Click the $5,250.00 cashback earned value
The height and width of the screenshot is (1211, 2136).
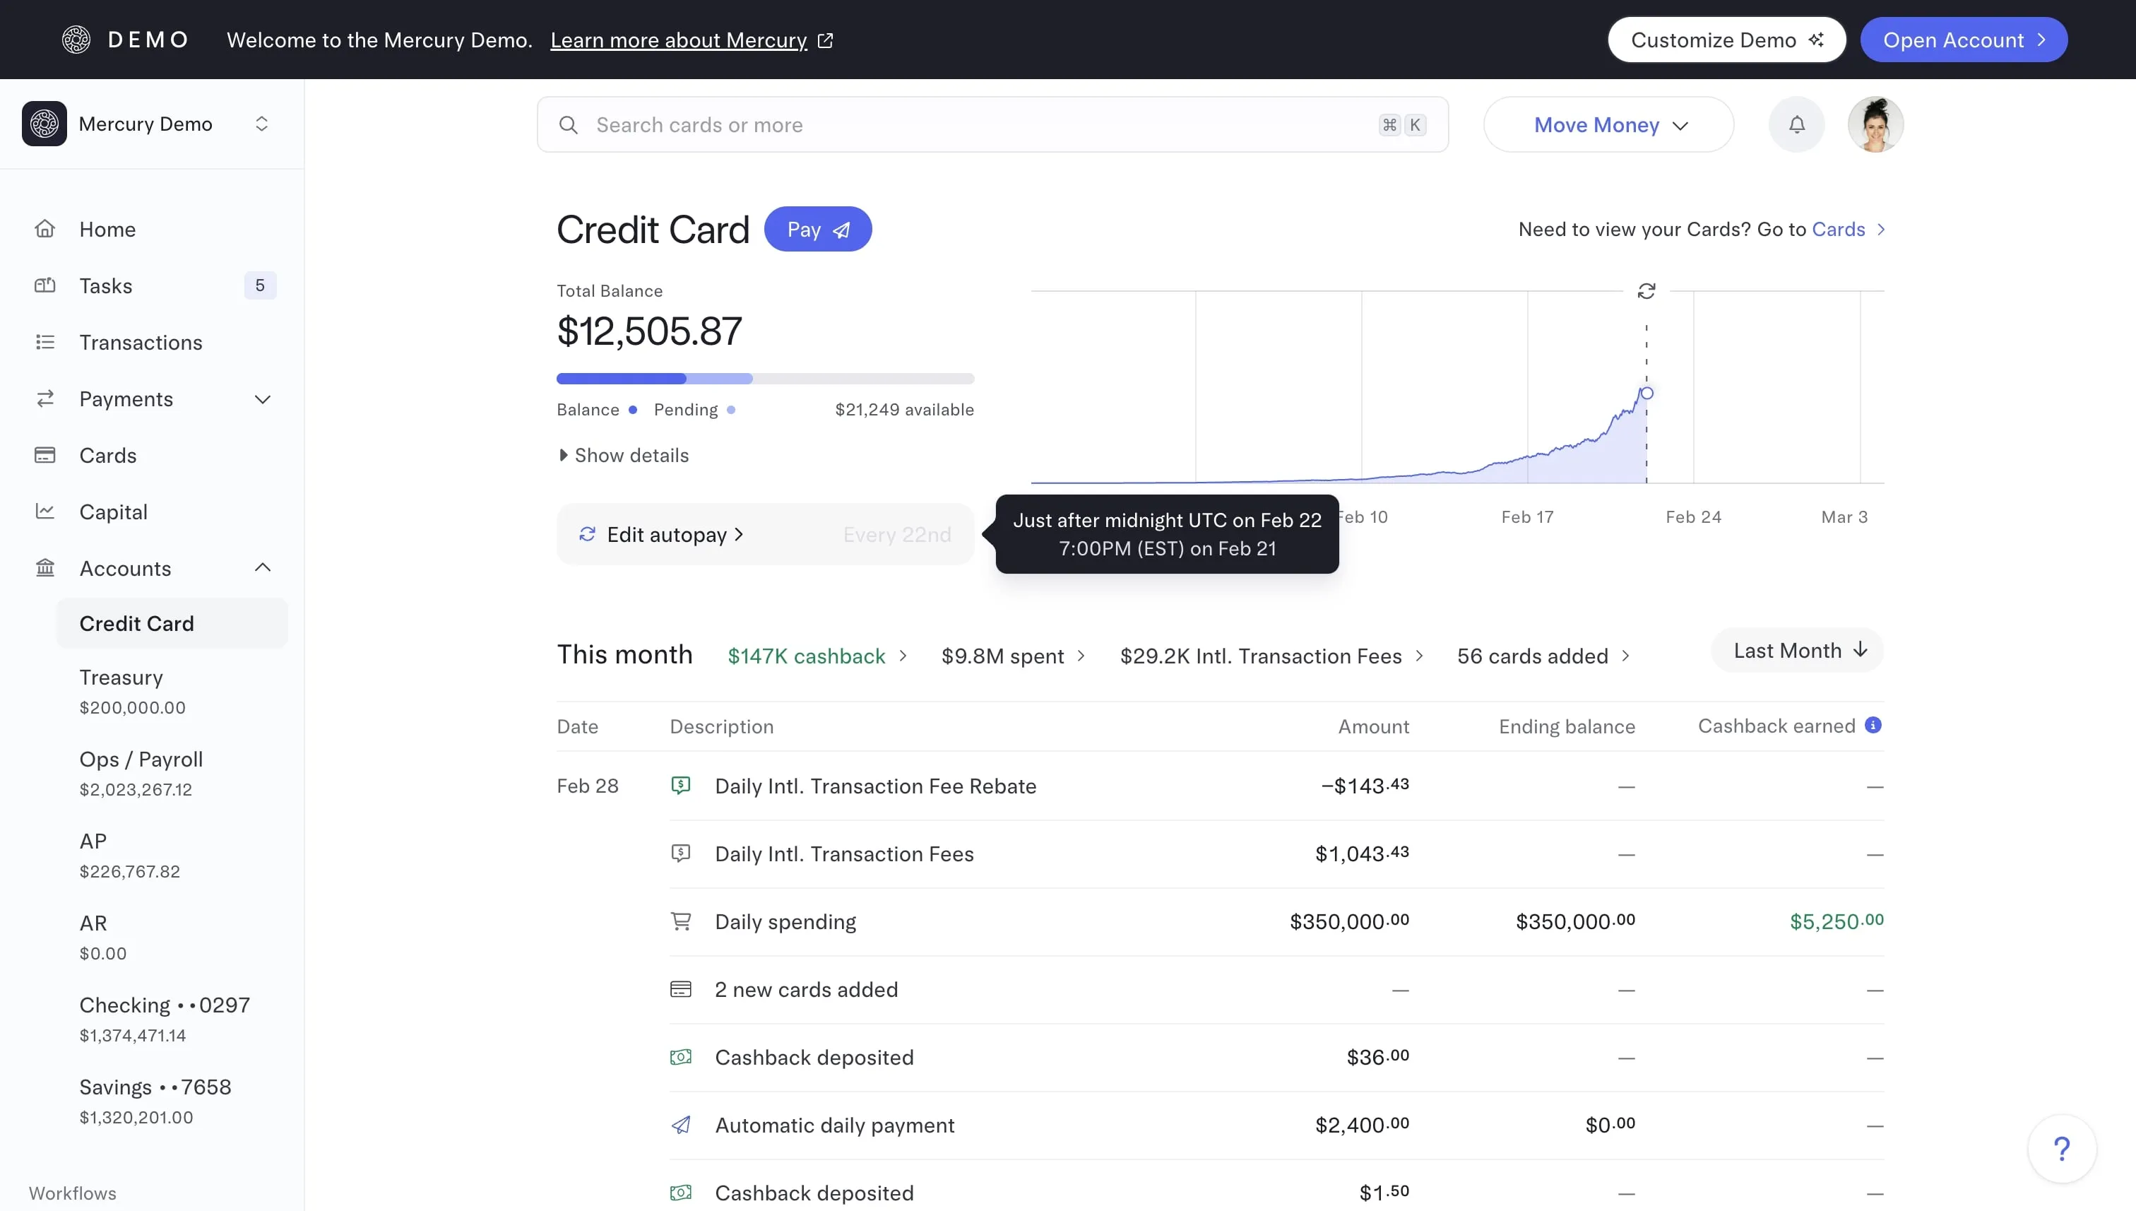pos(1837,921)
